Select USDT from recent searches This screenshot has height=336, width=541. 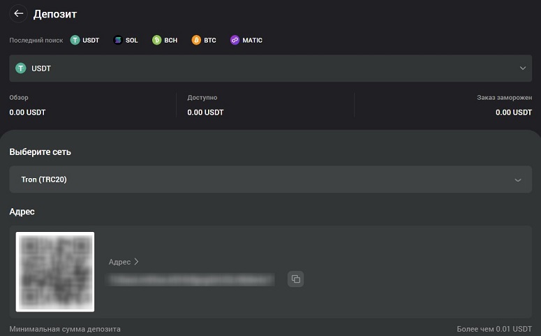(85, 40)
